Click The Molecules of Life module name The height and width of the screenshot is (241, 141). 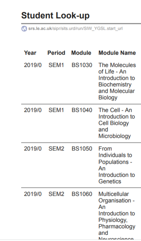(117, 81)
